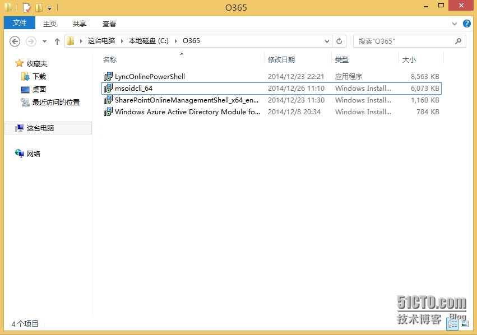
Task: Click 本地磁盘 (C:) in the address breadcrumb
Action: click(x=148, y=41)
